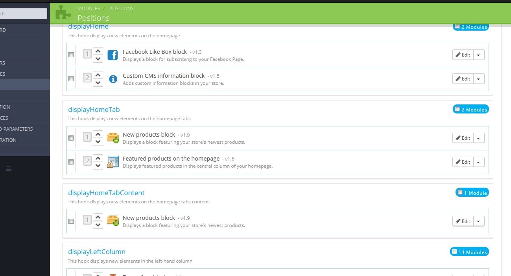Image resolution: width=511 pixels, height=276 pixels.
Task: Move Custom CMS information block up
Action: click(98, 75)
